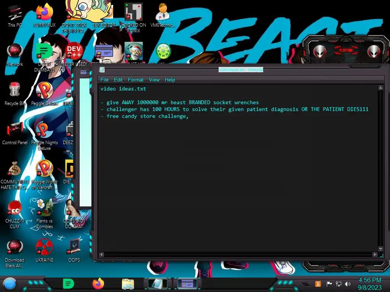The height and width of the screenshot is (292, 390).
Task: Select the Download Black Ali... desktop icon
Action: 15,253
